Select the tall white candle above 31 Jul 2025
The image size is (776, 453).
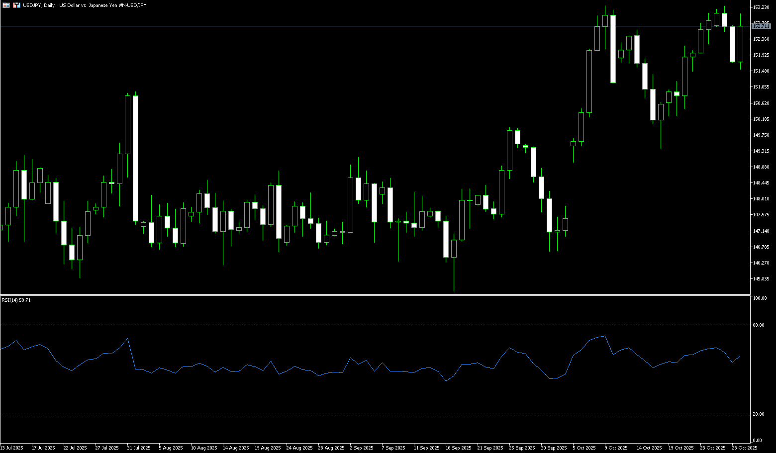(135, 158)
